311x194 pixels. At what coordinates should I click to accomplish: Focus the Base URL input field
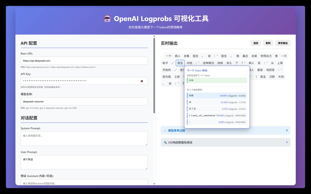coord(84,61)
